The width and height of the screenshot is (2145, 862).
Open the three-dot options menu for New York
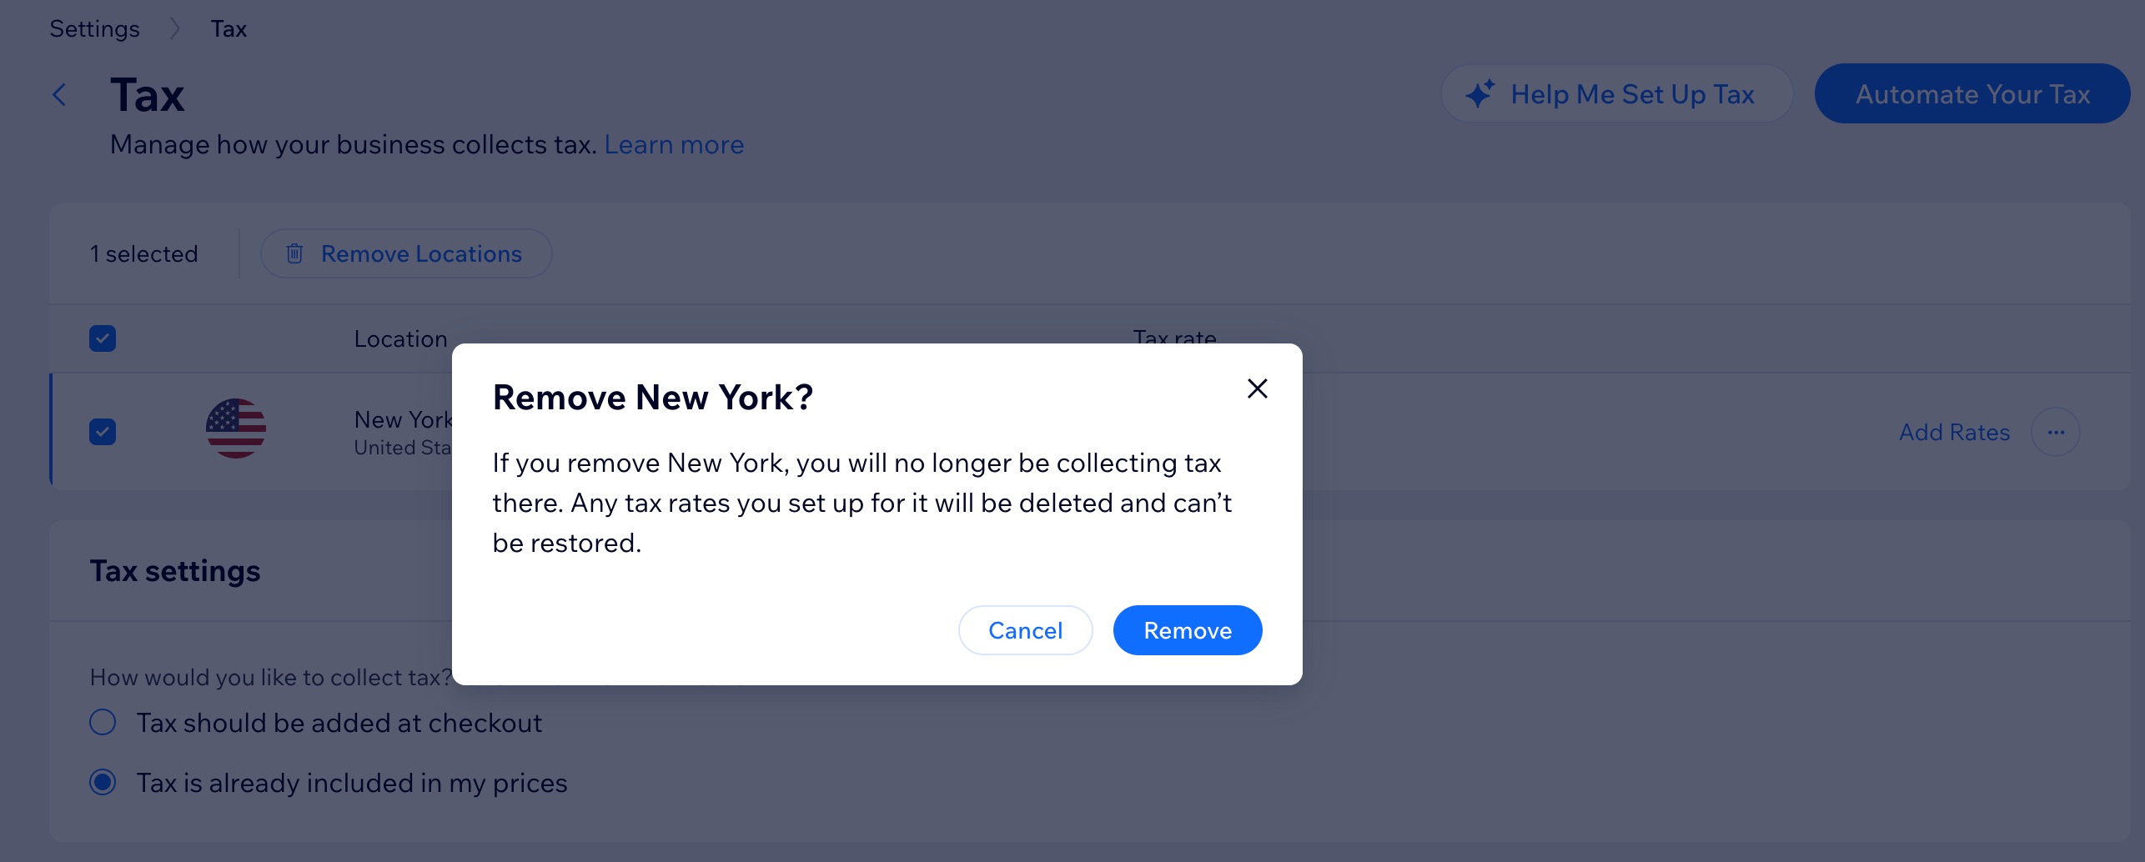(x=2056, y=432)
